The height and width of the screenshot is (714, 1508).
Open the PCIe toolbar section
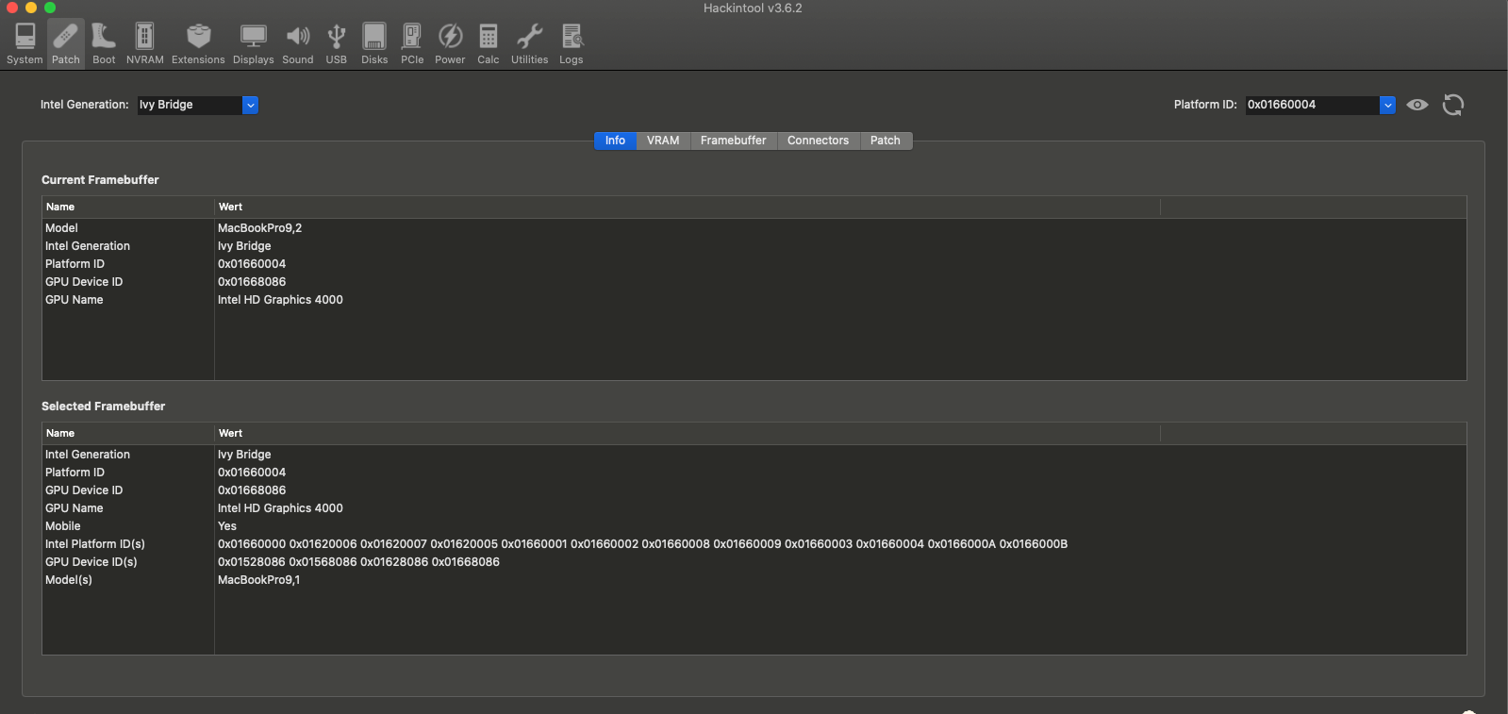[x=412, y=44]
